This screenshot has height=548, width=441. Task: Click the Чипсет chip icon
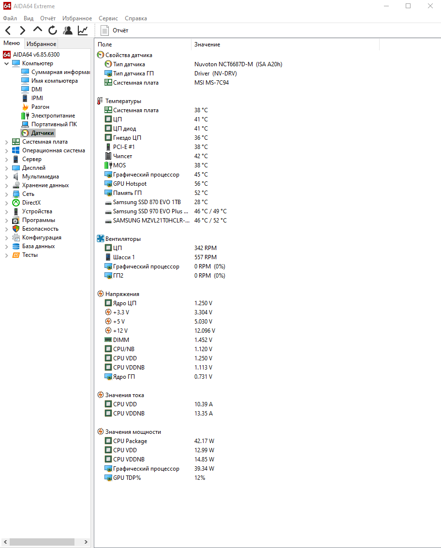pyautogui.click(x=108, y=156)
